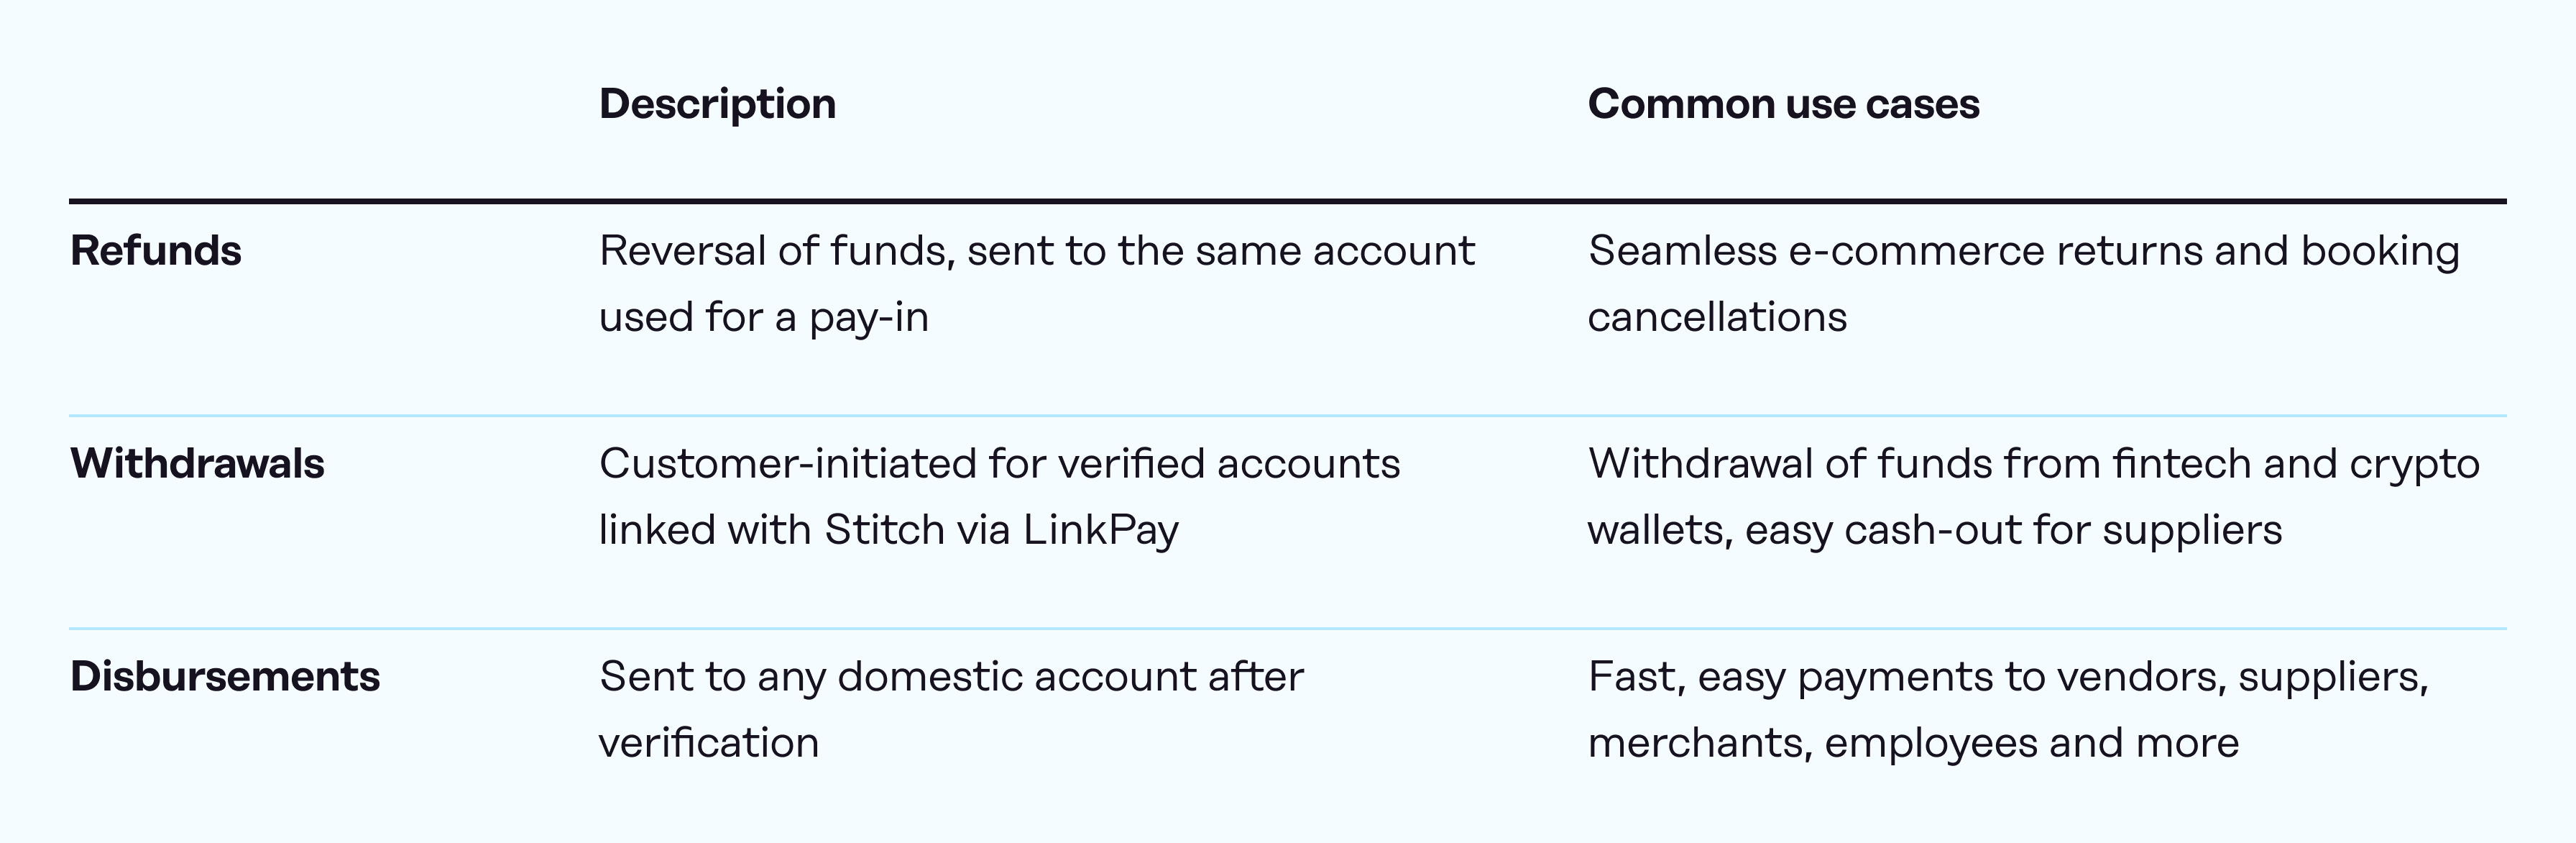
Task: Click the word 'verification' in Disbursements description
Action: [x=709, y=743]
